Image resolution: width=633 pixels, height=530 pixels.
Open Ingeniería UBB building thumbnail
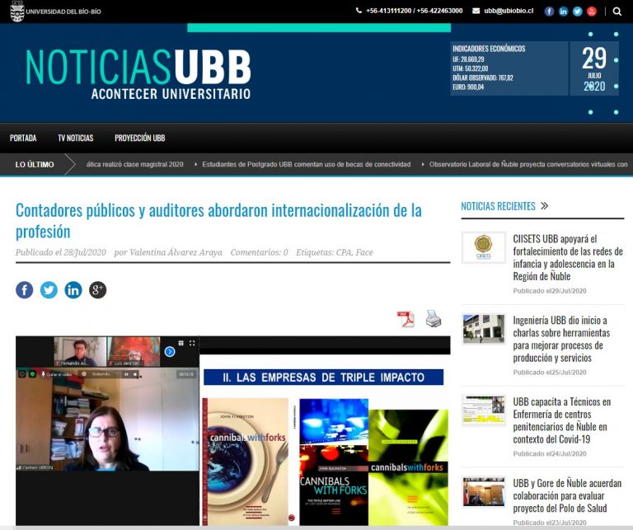pyautogui.click(x=483, y=329)
